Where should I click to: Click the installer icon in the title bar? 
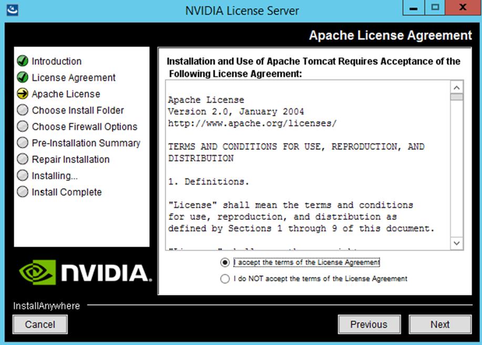pyautogui.click(x=12, y=10)
